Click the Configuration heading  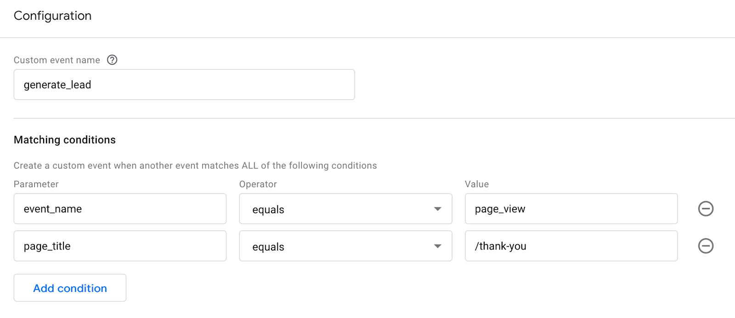pos(53,16)
